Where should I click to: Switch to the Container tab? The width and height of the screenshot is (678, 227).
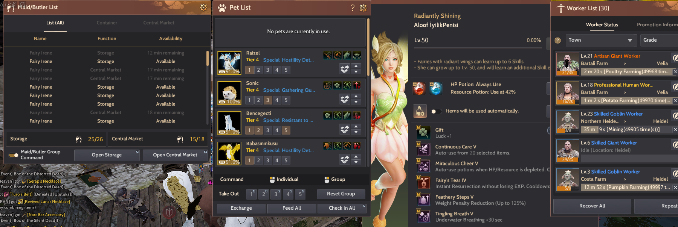(107, 23)
